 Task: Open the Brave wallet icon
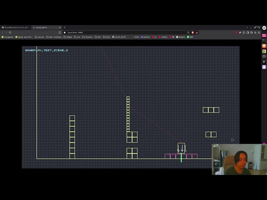pyautogui.click(x=251, y=32)
